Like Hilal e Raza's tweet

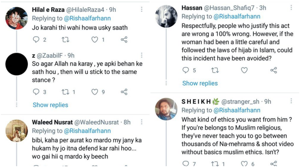(x=95, y=40)
